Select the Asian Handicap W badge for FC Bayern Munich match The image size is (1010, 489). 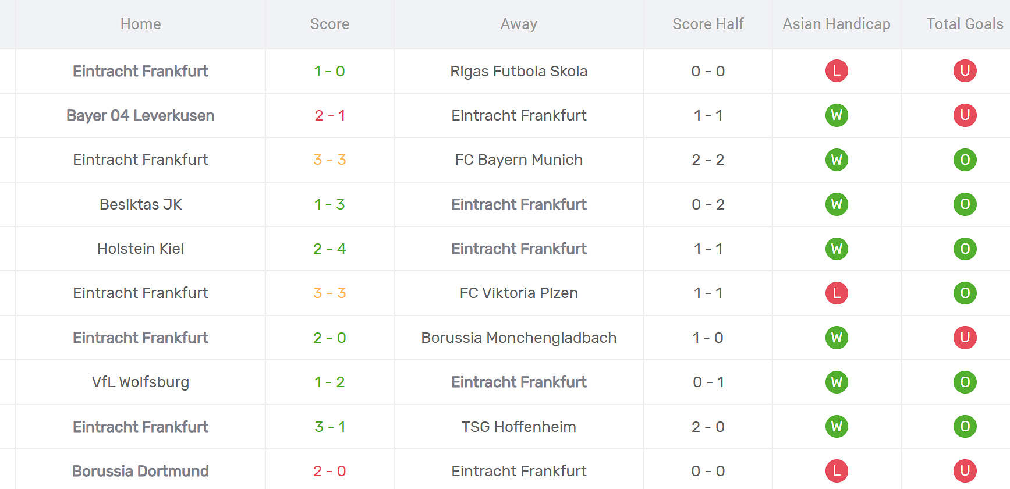coord(837,160)
